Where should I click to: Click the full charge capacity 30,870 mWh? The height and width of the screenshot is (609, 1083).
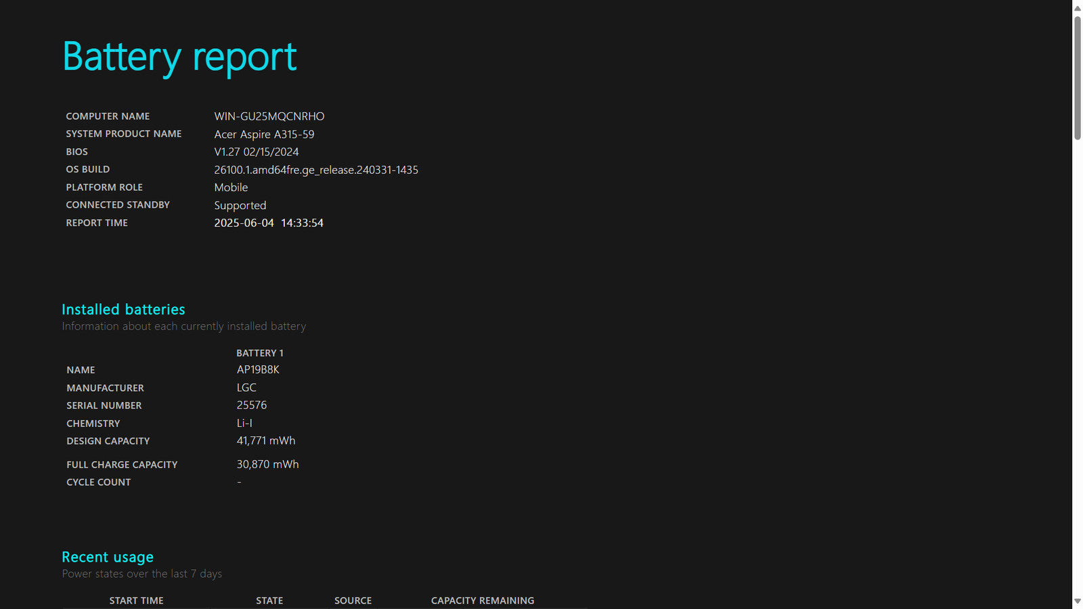[x=267, y=464]
